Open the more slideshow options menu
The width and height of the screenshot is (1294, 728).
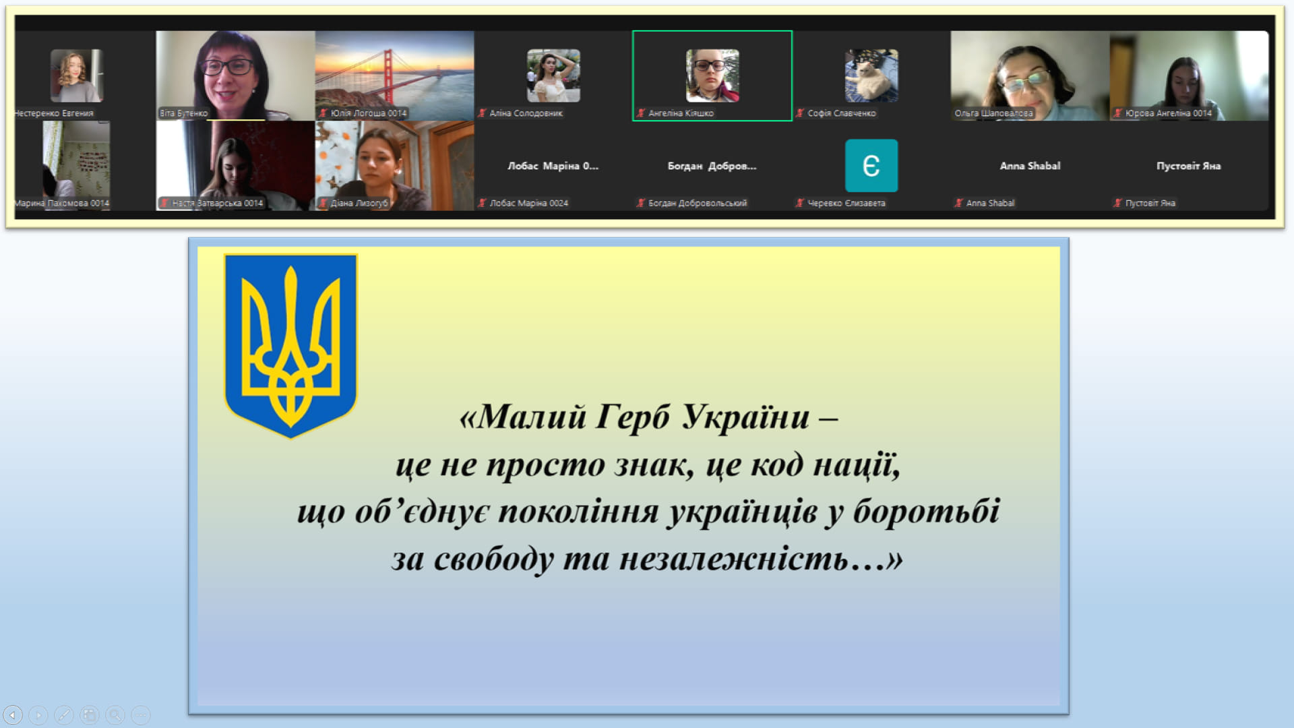[141, 715]
